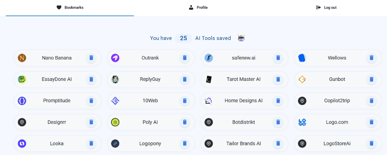387x155 pixels.
Task: Delete the Nano Banana bookmark
Action: (x=91, y=58)
